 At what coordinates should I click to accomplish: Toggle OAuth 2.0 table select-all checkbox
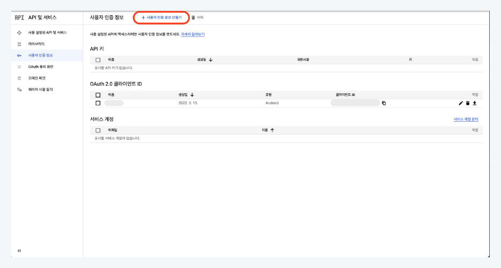(98, 95)
